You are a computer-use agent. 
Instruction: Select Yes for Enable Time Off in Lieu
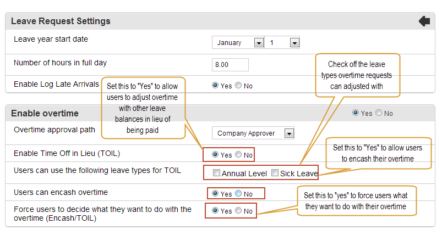pos(215,154)
